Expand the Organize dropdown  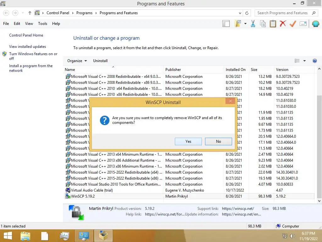[x=77, y=61]
